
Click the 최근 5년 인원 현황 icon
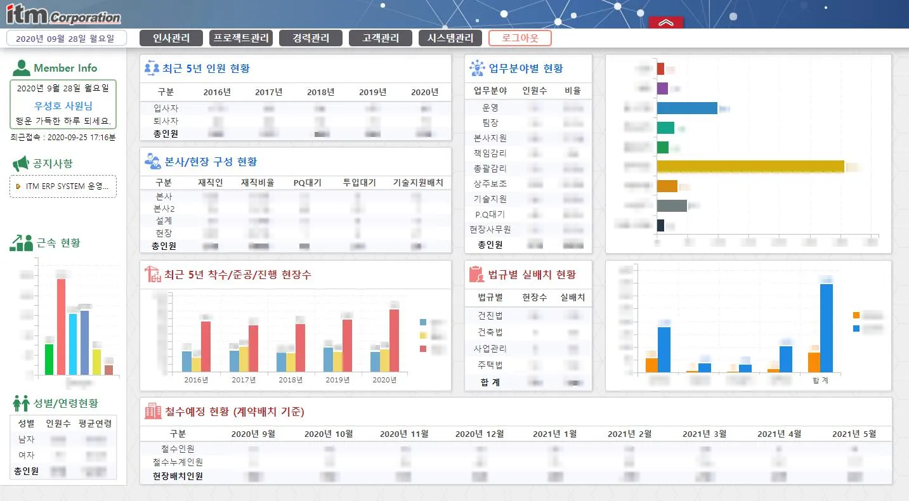[x=152, y=68]
